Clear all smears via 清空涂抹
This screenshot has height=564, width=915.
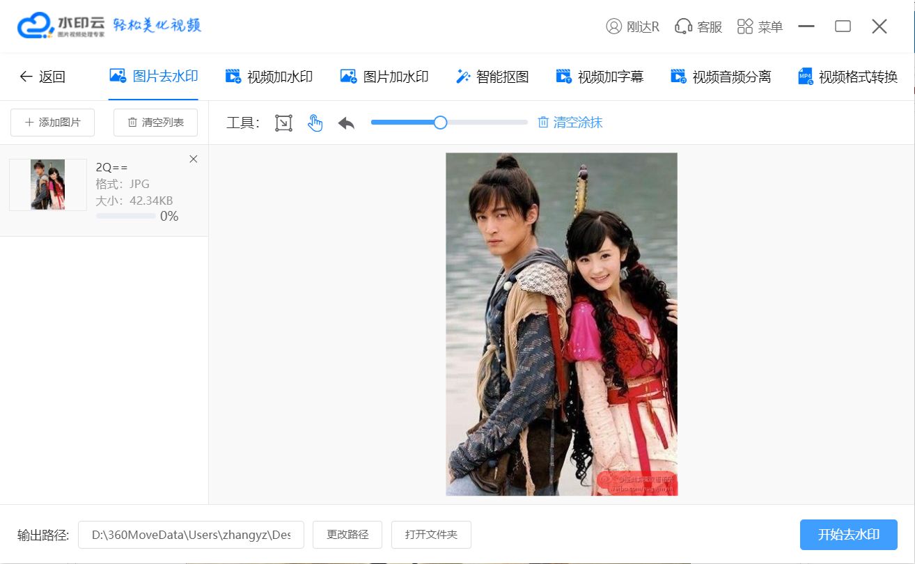tap(570, 123)
